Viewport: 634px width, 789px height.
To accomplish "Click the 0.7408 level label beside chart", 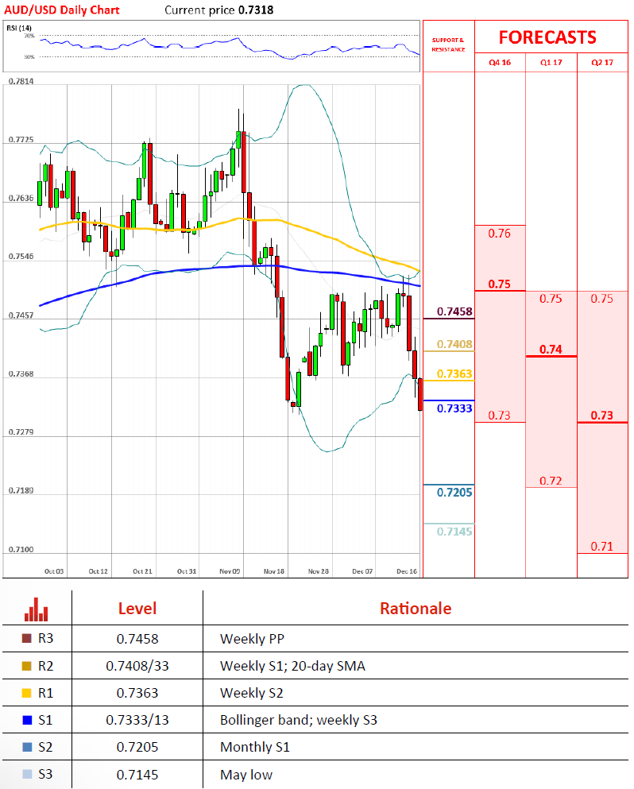I will click(454, 344).
